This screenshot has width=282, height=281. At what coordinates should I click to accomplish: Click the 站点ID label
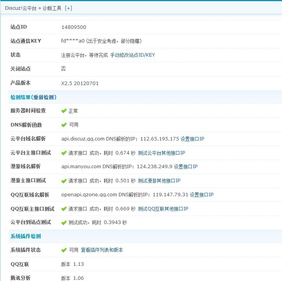click(18, 27)
